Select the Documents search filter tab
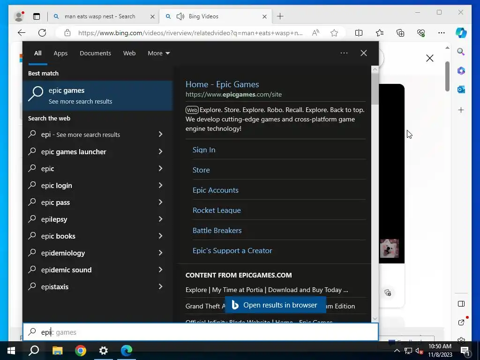The image size is (480, 360). (x=95, y=53)
